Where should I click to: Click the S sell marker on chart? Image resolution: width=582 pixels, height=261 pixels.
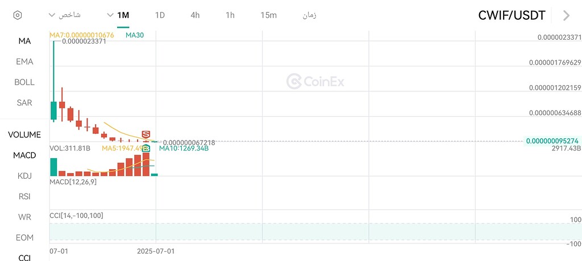pyautogui.click(x=145, y=134)
